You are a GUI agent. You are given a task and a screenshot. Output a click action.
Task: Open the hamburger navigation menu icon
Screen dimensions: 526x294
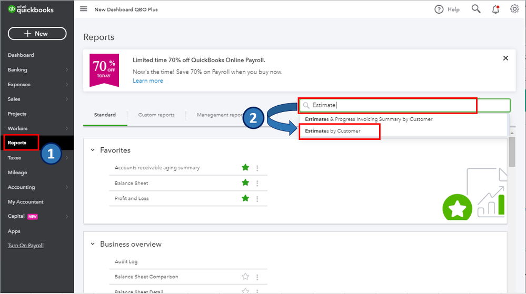pyautogui.click(x=84, y=9)
